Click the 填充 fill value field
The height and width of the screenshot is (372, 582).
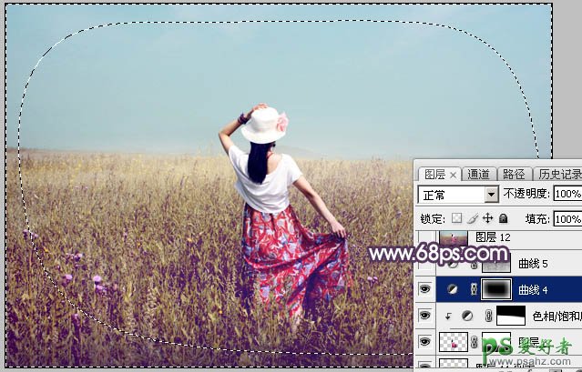click(x=567, y=218)
